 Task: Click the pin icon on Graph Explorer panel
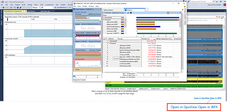pos(98,9)
